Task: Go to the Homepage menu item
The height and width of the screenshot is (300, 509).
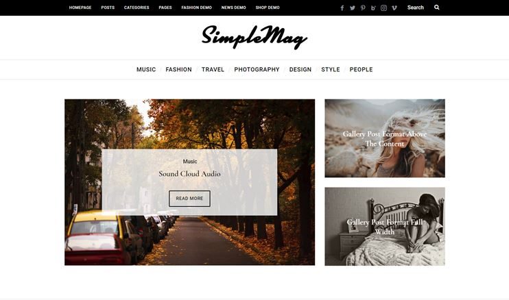Action: [80, 8]
